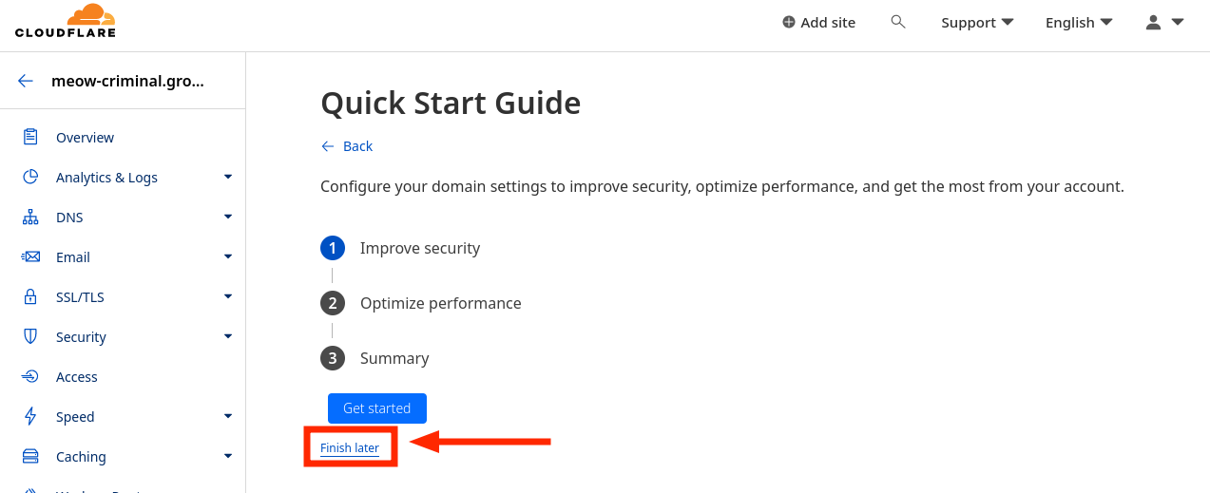Open the Access menu item
1210x493 pixels.
point(76,377)
